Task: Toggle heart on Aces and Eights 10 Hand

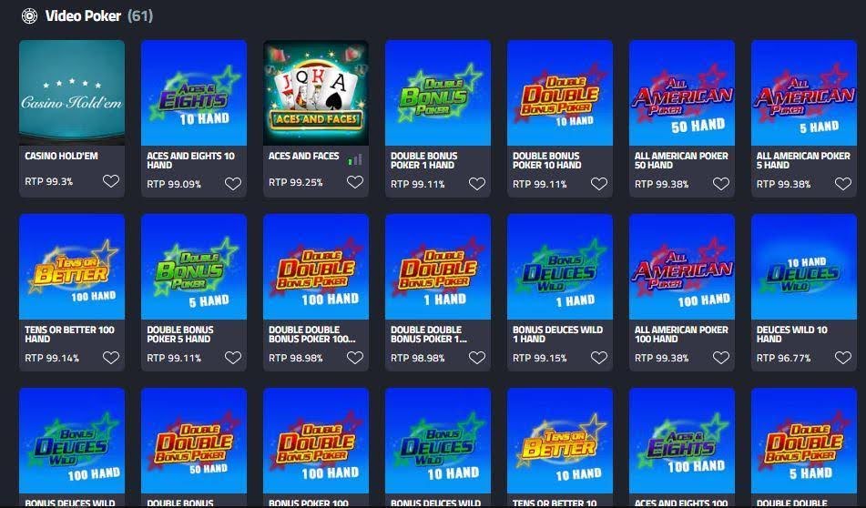Action: (233, 184)
